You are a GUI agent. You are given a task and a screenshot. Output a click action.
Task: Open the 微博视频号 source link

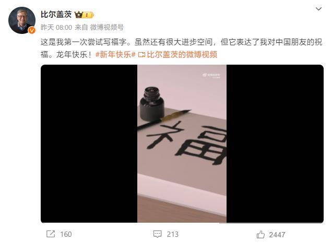106,27
